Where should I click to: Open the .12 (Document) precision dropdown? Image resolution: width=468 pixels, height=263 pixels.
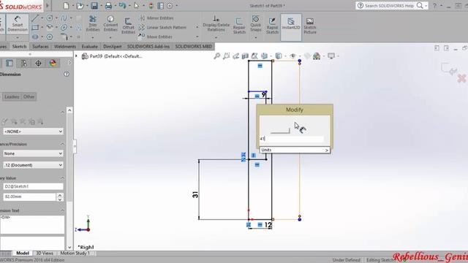[x=33, y=165]
